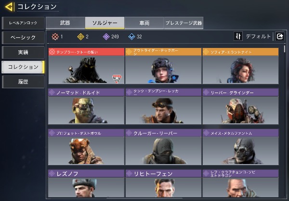Image resolution: width=289 pixels, height=201 pixels.
Task: Filter by the yellow legendary rarity icon
Action: pos(80,37)
